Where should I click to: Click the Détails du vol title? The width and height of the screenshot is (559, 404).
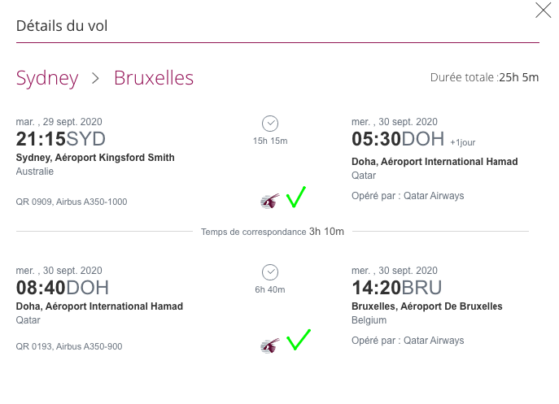tap(62, 26)
